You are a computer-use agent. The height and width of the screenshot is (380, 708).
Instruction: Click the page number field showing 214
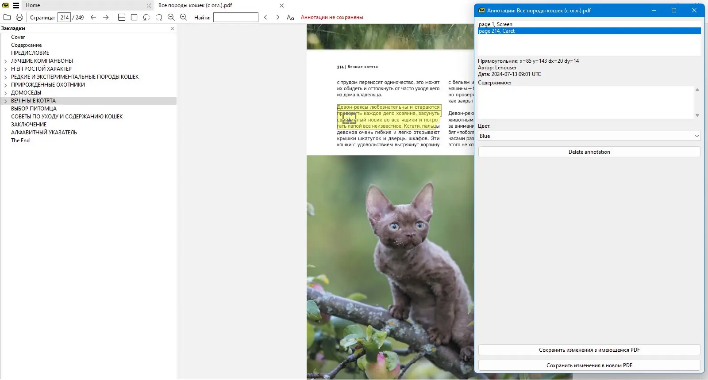tap(64, 18)
